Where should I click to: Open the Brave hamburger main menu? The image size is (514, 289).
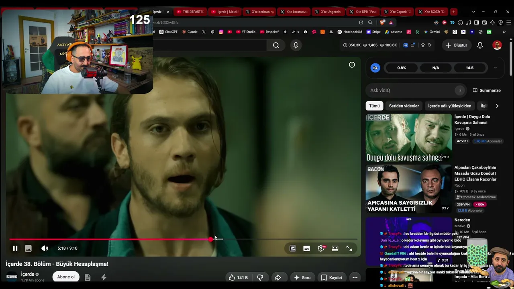[508, 22]
